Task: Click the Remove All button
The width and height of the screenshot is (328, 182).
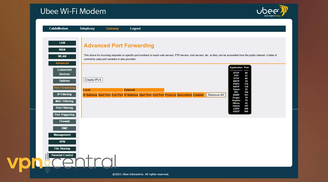Action: (216, 95)
